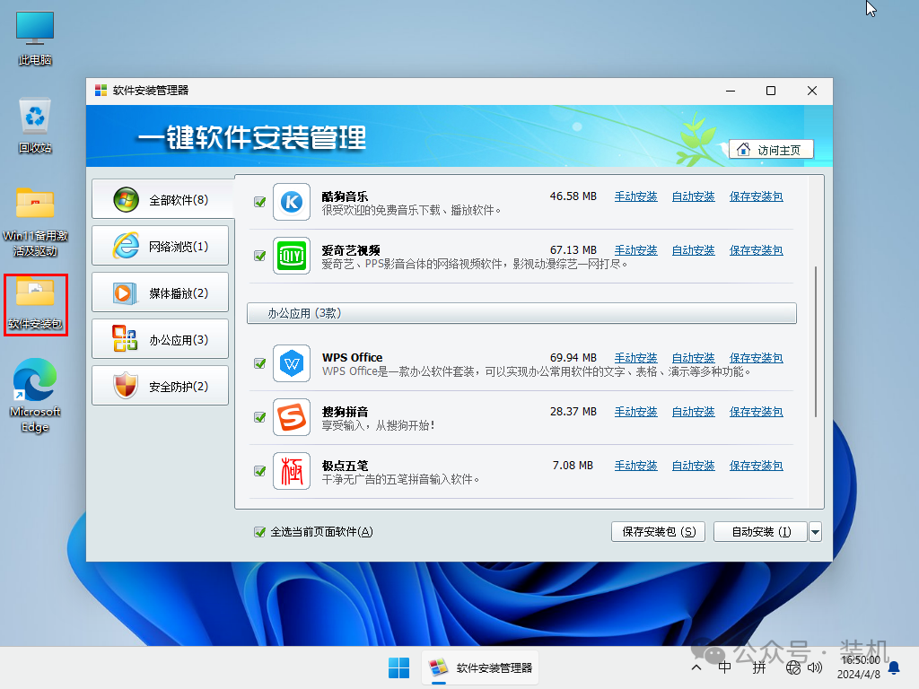Toggle 全选当前页面软件(A) checkbox
919x689 pixels.
point(259,532)
